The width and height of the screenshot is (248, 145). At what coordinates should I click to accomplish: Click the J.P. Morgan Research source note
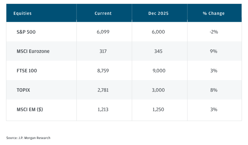coord(28,138)
